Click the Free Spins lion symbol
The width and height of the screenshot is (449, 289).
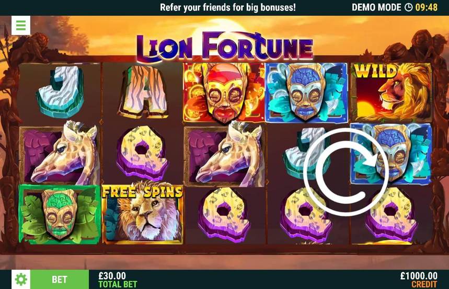(x=142, y=214)
